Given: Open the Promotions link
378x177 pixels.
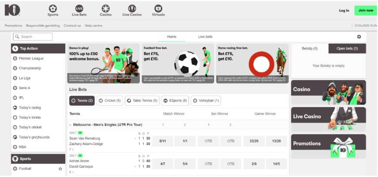Looking at the screenshot, I should click(13, 25).
